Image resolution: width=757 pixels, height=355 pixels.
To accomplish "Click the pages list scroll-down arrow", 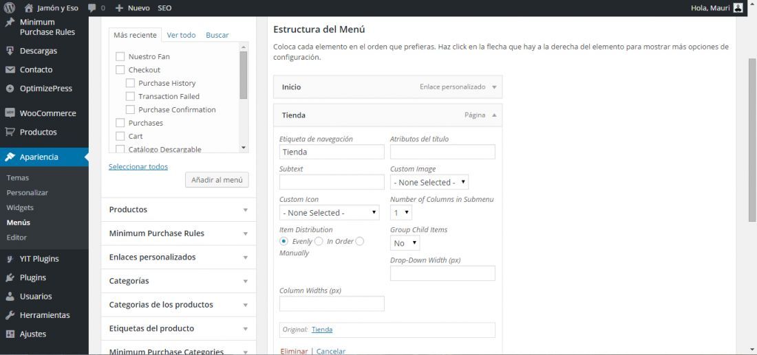I will point(244,148).
